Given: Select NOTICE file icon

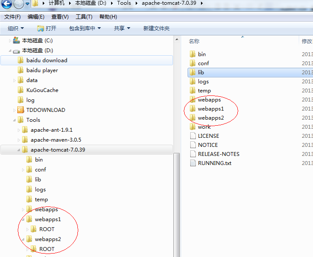Looking at the screenshot, I should coord(193,145).
